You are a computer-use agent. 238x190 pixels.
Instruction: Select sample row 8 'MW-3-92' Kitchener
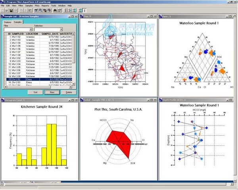coord(39,58)
